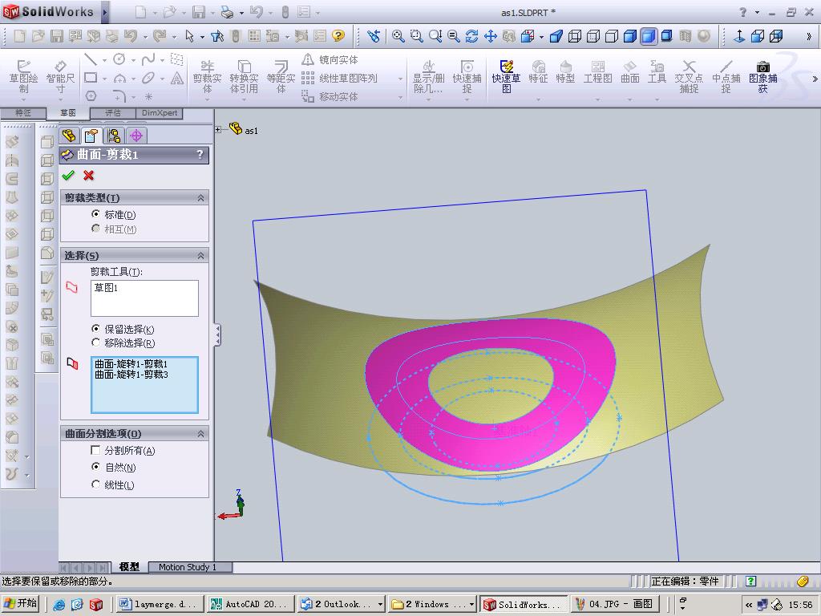Click the 草图绘制 sketch tool
The width and height of the screenshot is (821, 616).
(23, 76)
